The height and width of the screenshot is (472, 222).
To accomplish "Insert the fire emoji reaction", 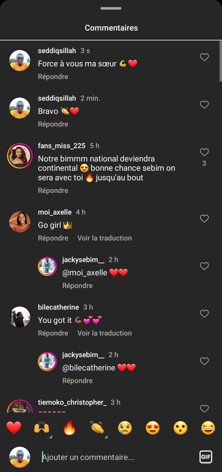I will pyautogui.click(x=69, y=428).
